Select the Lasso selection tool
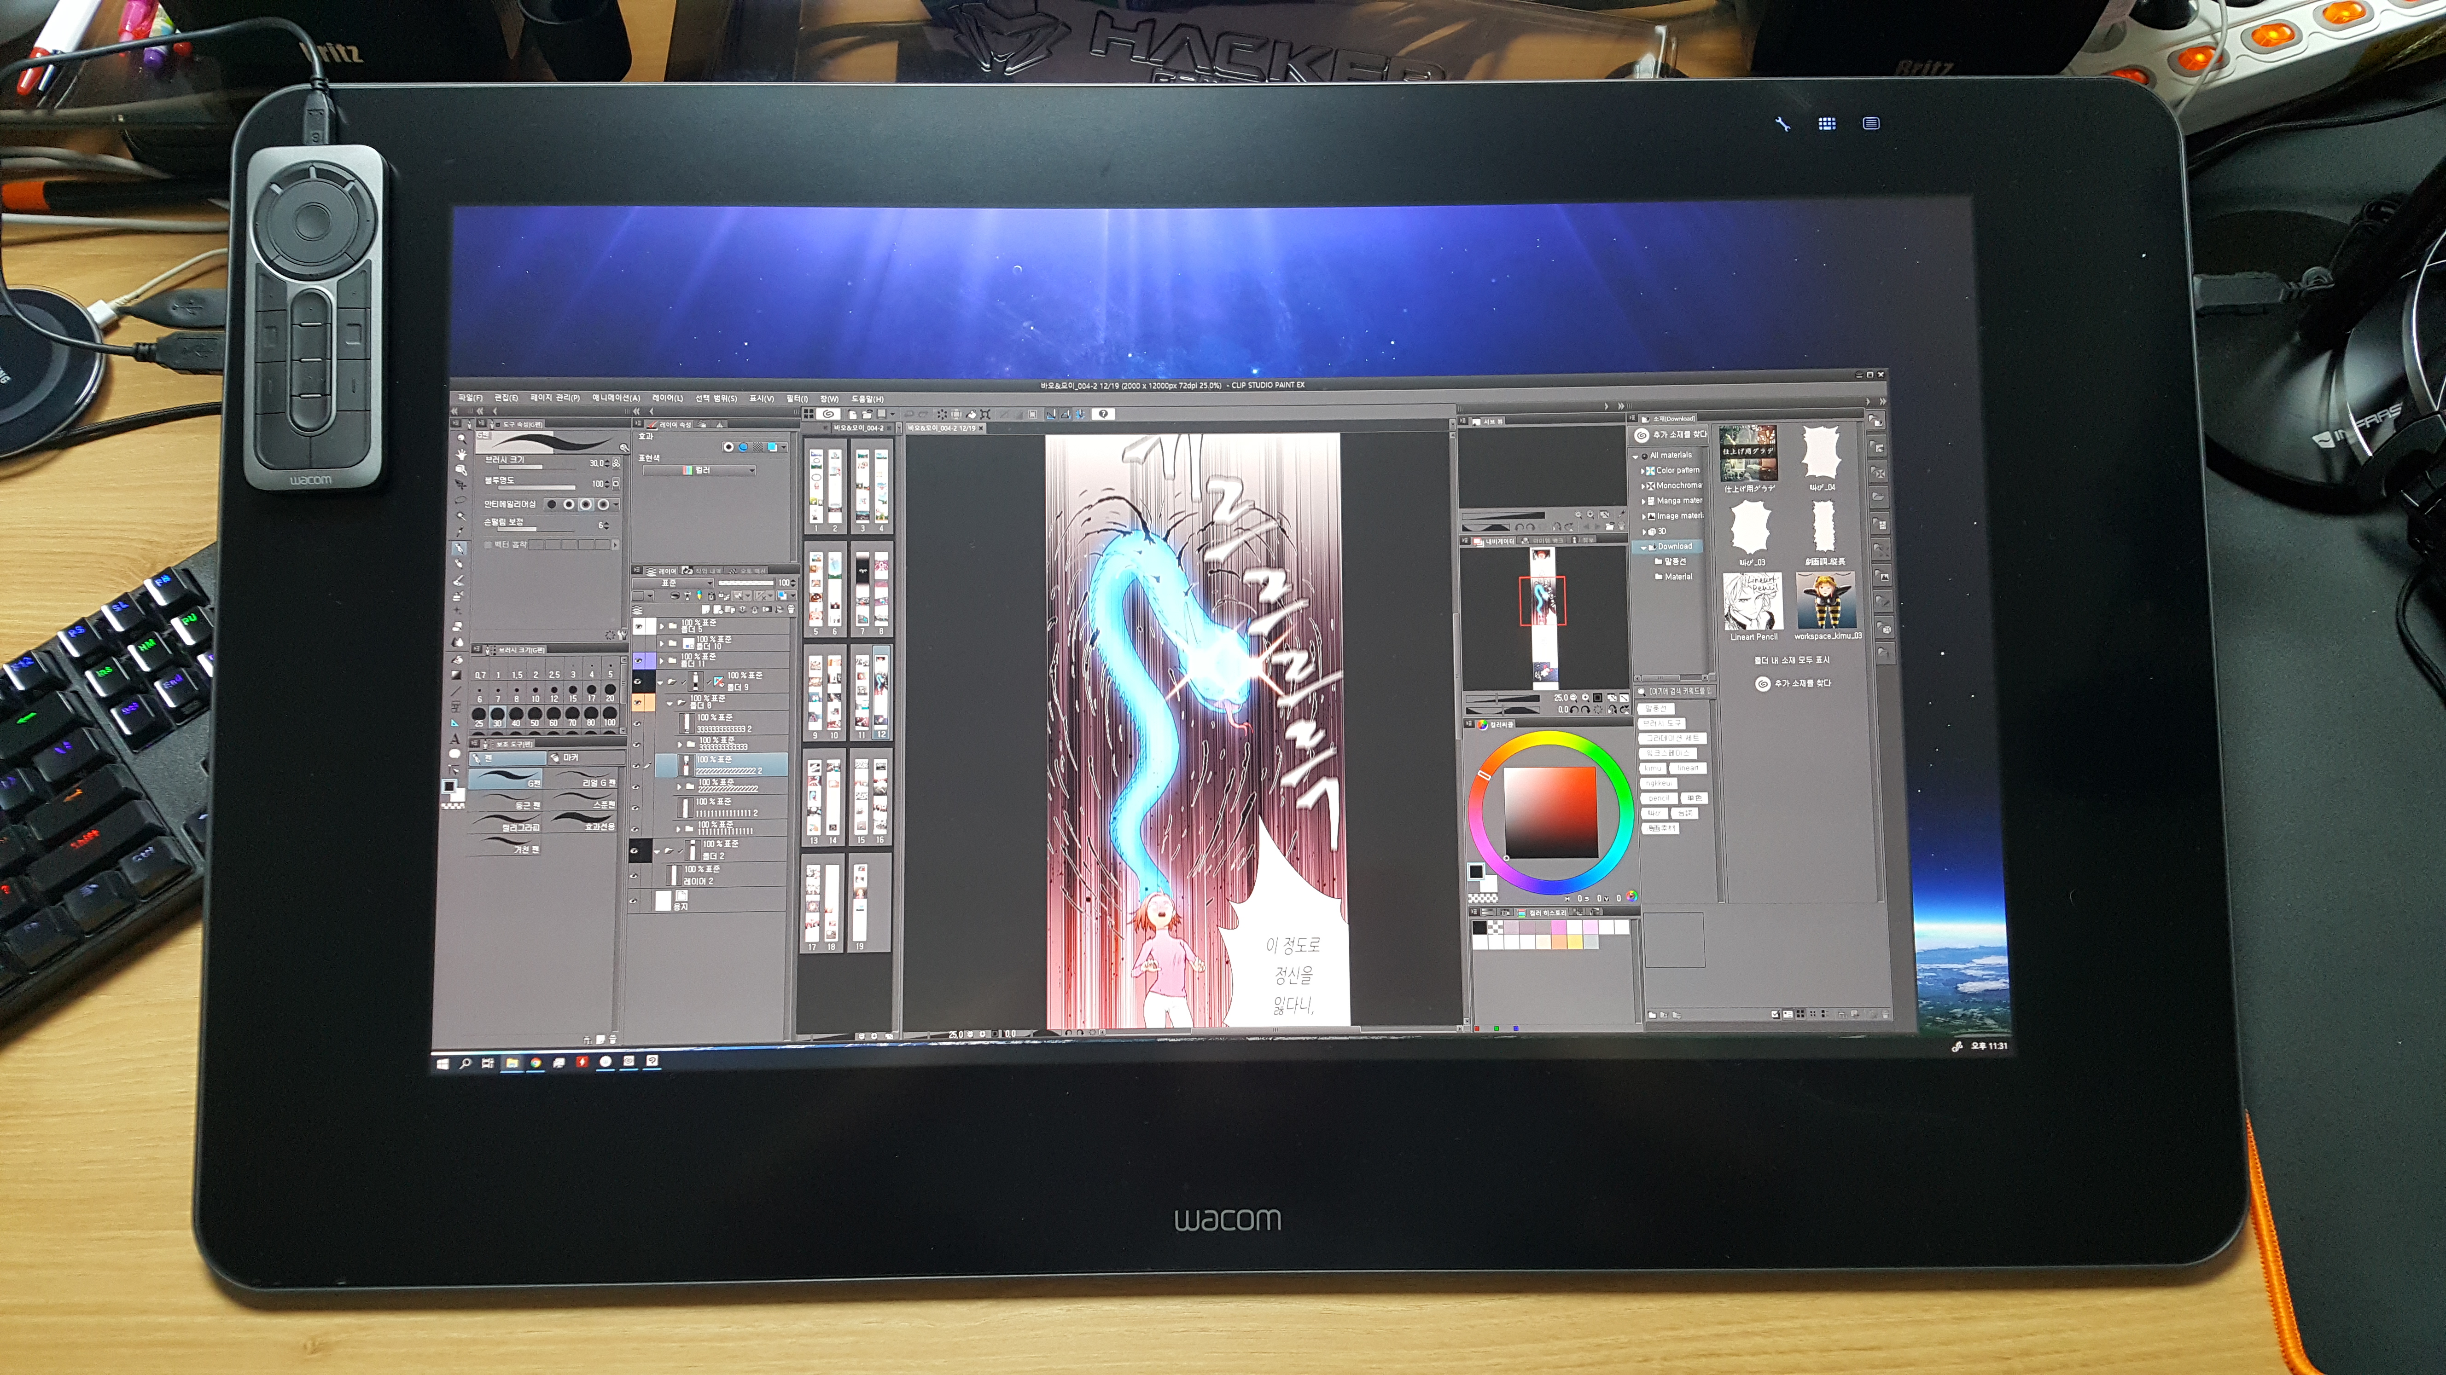Screen dimensions: 2446x1375 coord(460,500)
